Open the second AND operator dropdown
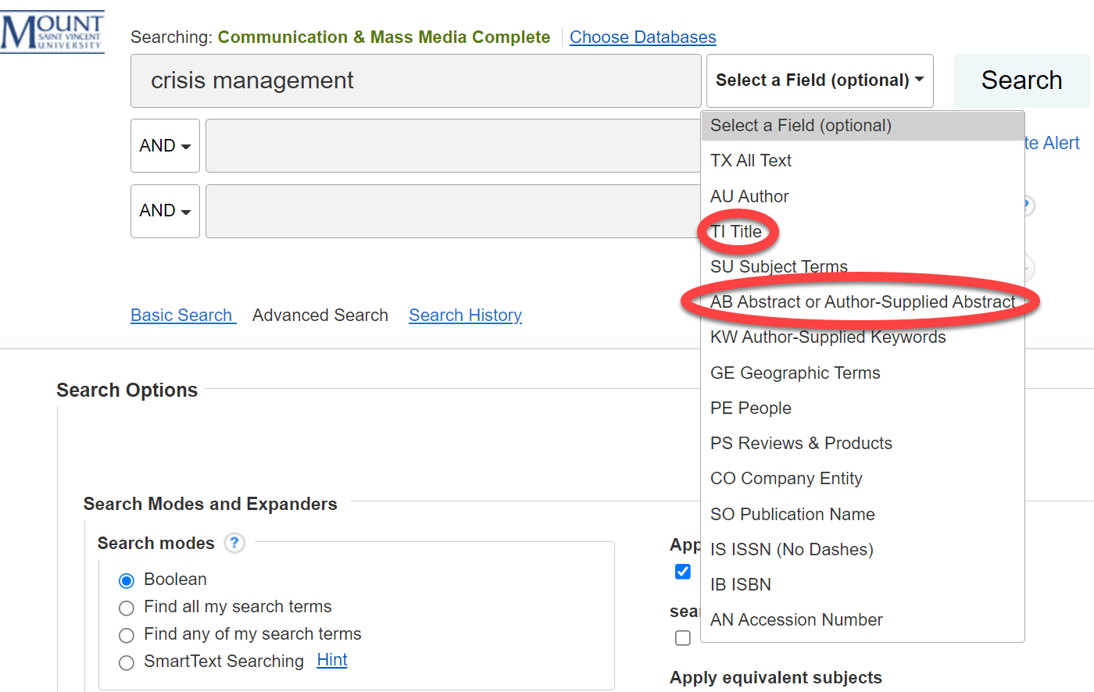Image resolution: width=1094 pixels, height=692 pixels. pos(165,211)
